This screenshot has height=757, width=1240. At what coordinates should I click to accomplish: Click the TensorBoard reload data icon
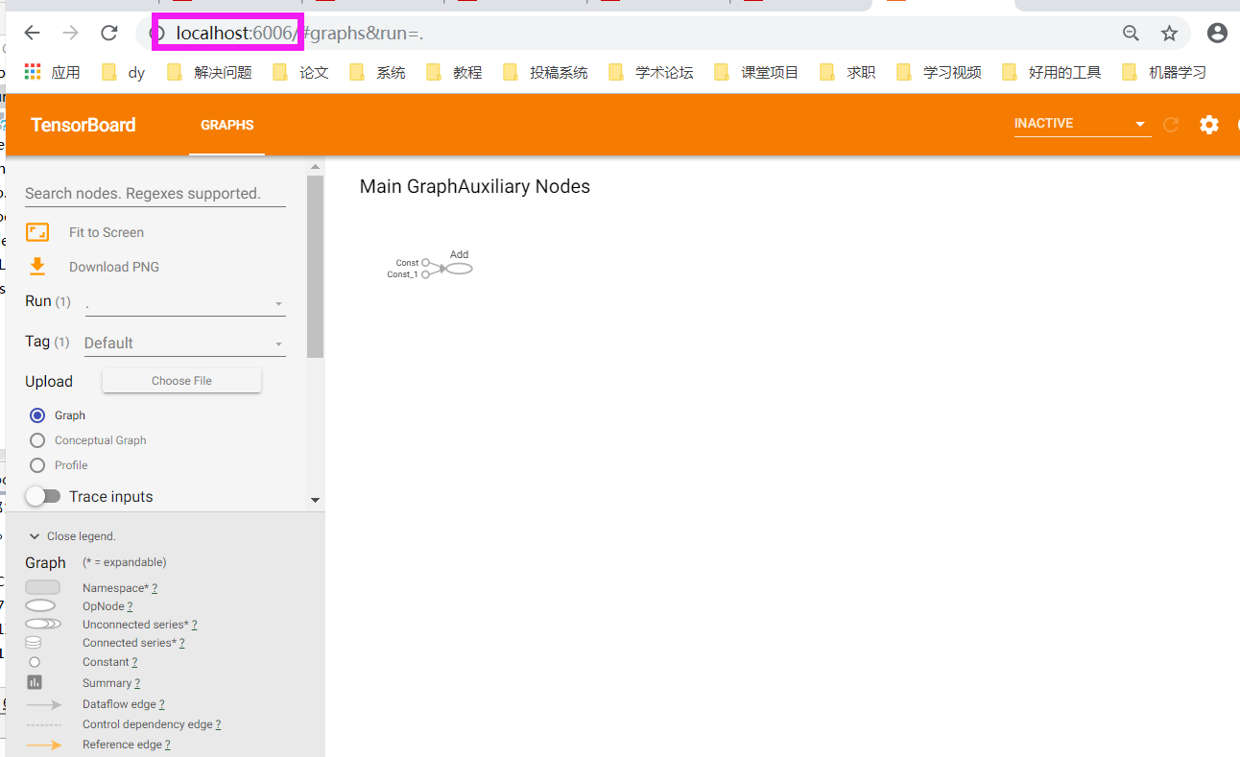pyautogui.click(x=1171, y=124)
